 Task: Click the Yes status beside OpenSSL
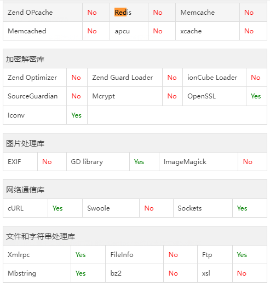[x=256, y=96]
